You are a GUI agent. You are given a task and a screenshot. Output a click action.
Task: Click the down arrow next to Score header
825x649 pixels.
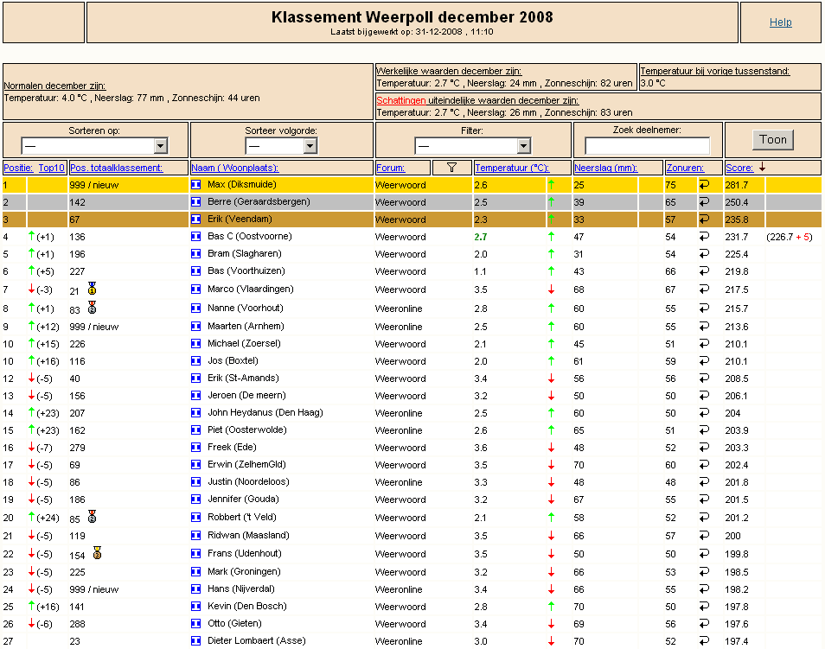(x=762, y=168)
